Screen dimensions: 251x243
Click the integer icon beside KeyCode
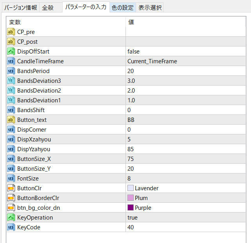[11, 227]
